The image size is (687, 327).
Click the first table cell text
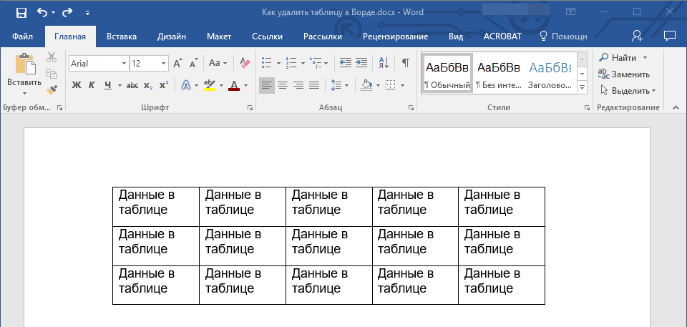tap(147, 202)
